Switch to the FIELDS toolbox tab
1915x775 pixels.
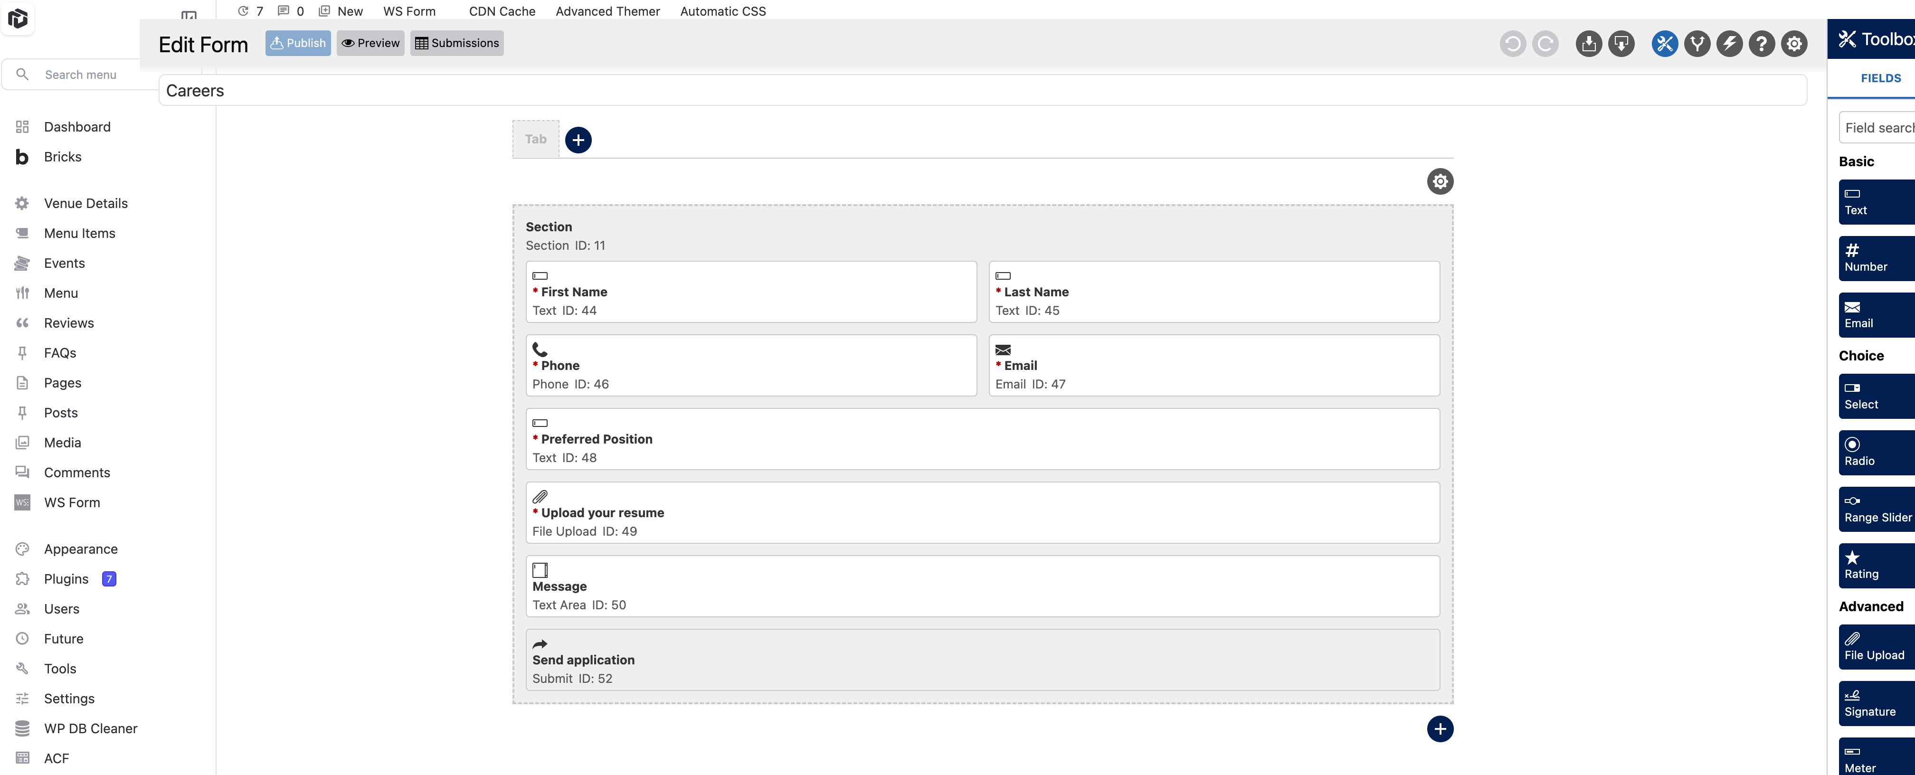[1880, 78]
